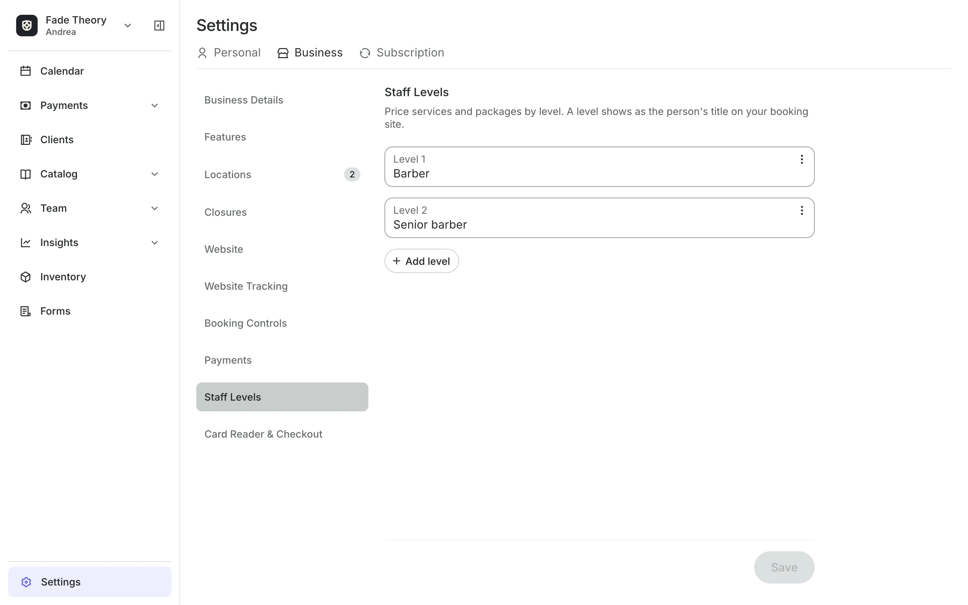Collapse the sidebar with the panel icon

159,26
